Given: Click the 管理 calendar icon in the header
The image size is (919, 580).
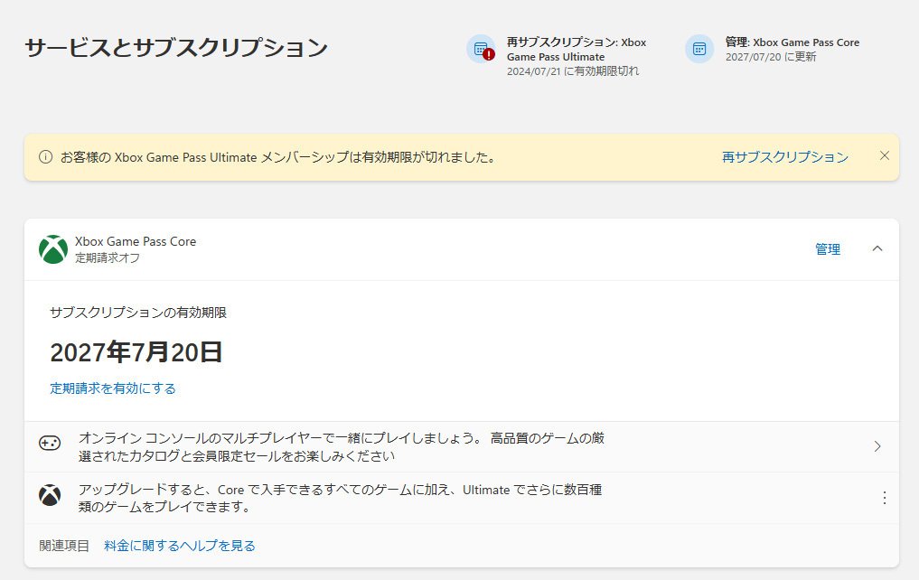Looking at the screenshot, I should point(698,49).
